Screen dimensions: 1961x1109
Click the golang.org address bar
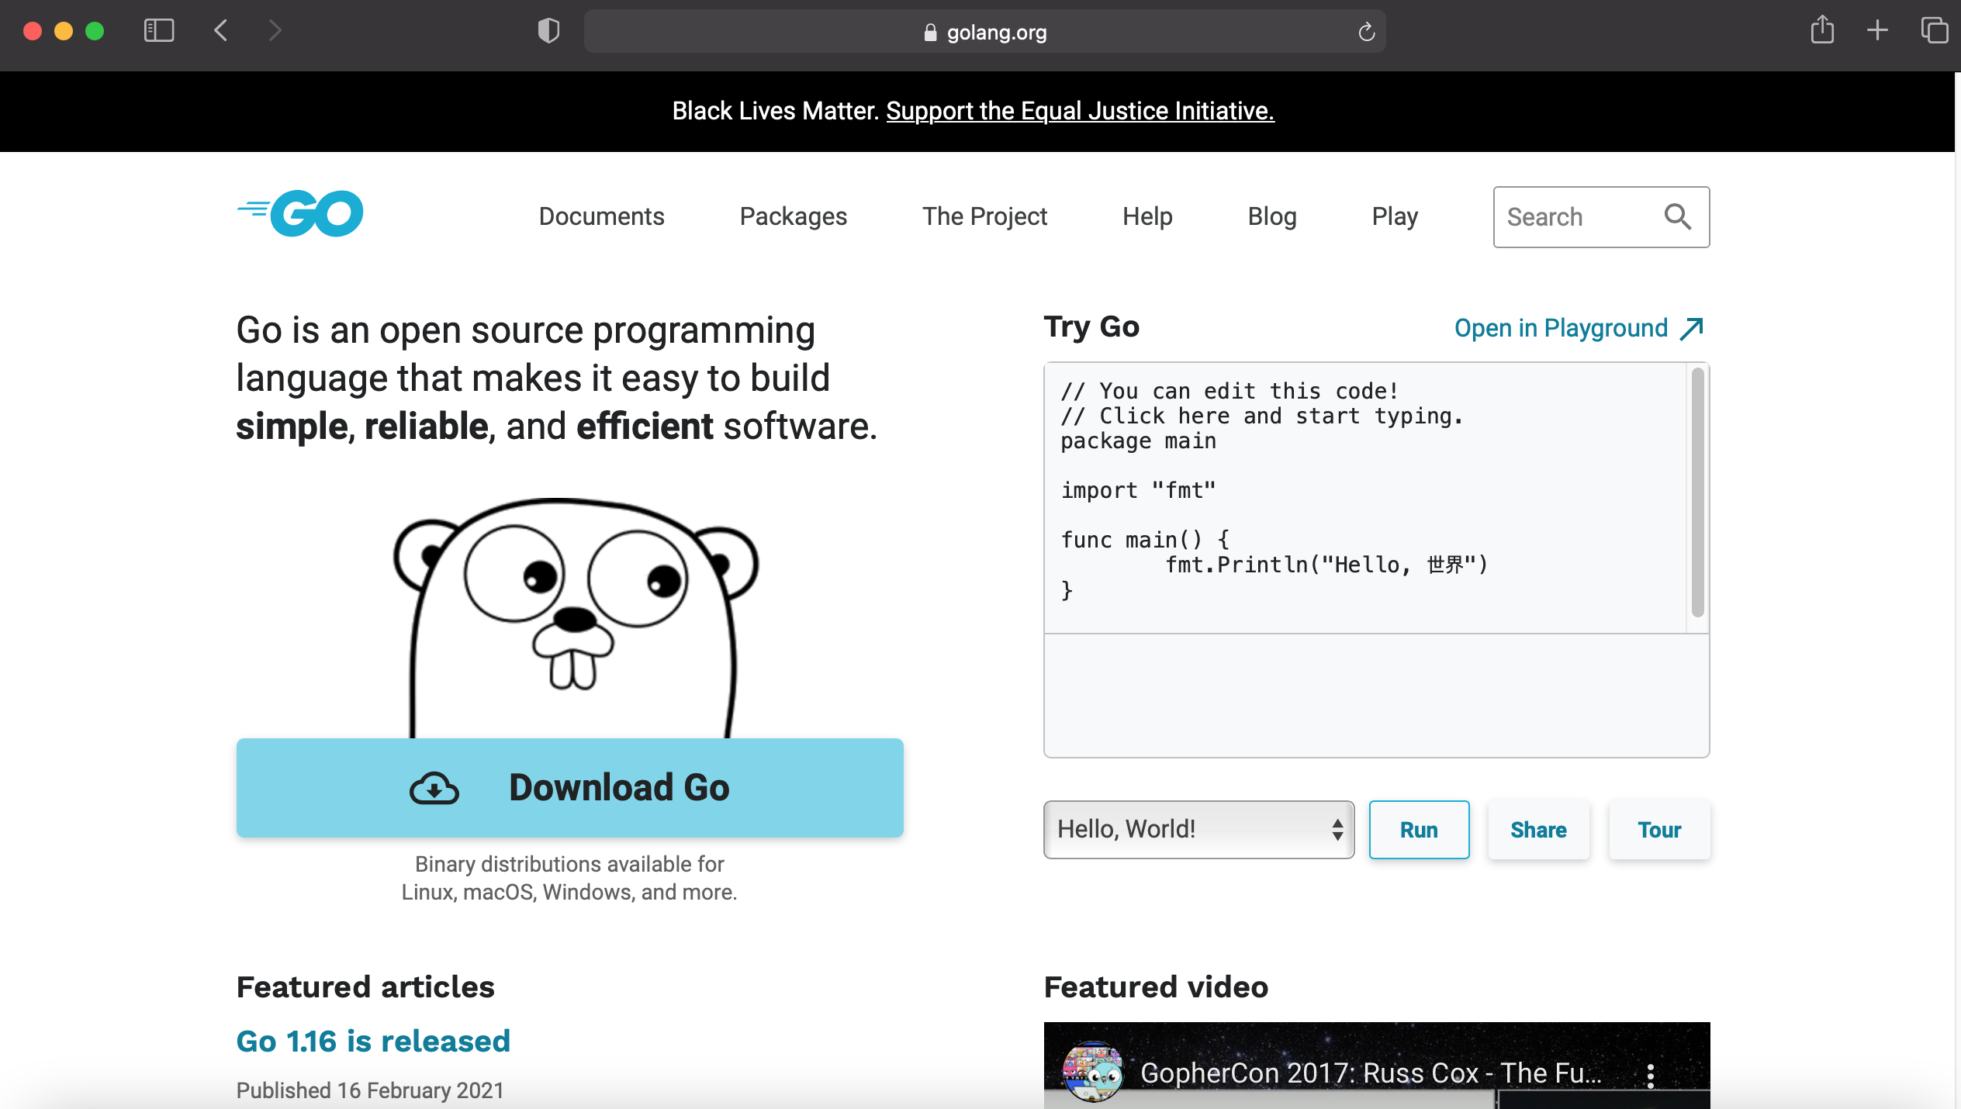pos(984,32)
